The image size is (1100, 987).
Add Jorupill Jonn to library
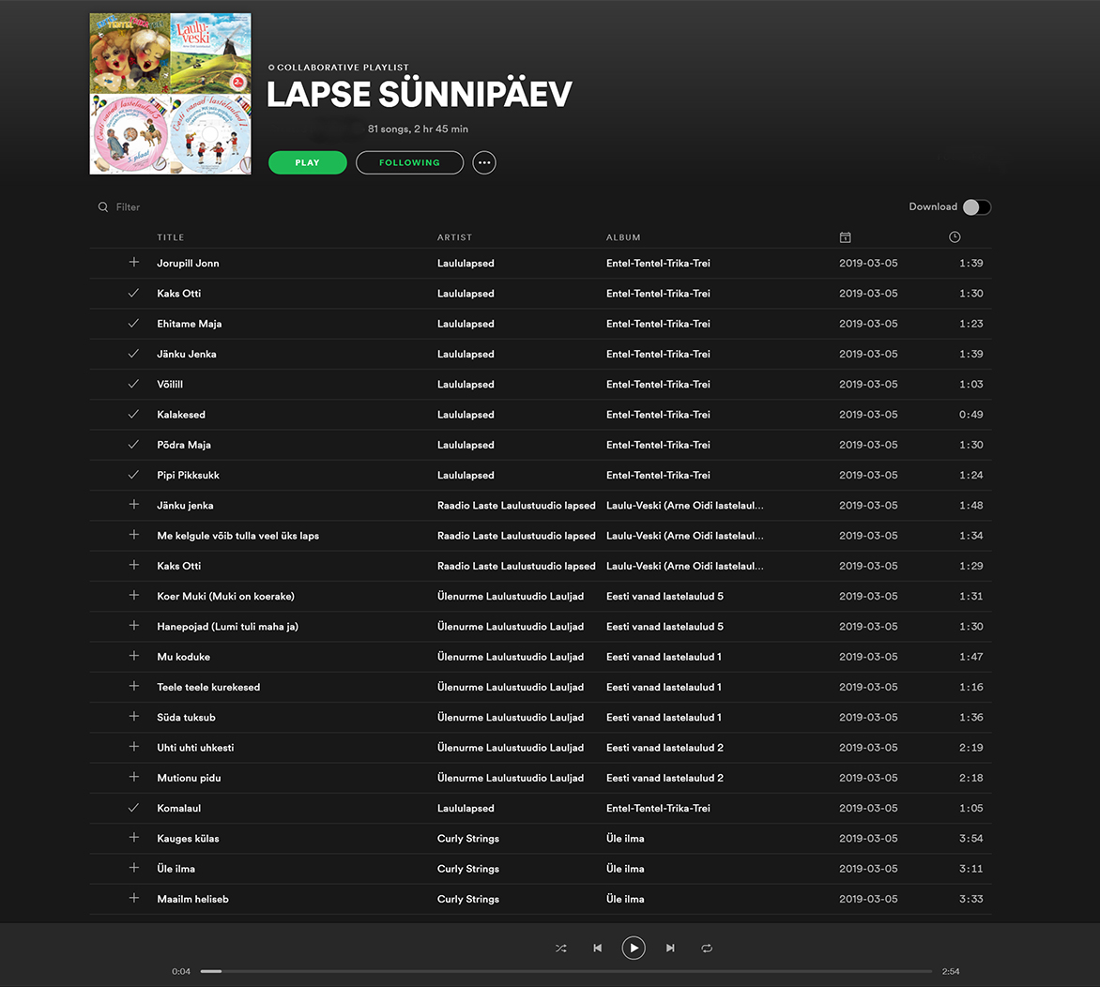point(133,263)
